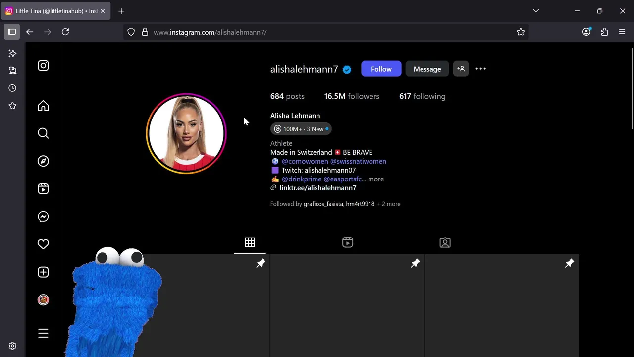Image resolution: width=634 pixels, height=357 pixels.
Task: Bookmark this page with the star
Action: pyautogui.click(x=521, y=32)
